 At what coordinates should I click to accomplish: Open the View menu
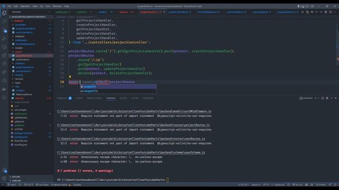click(x=35, y=6)
